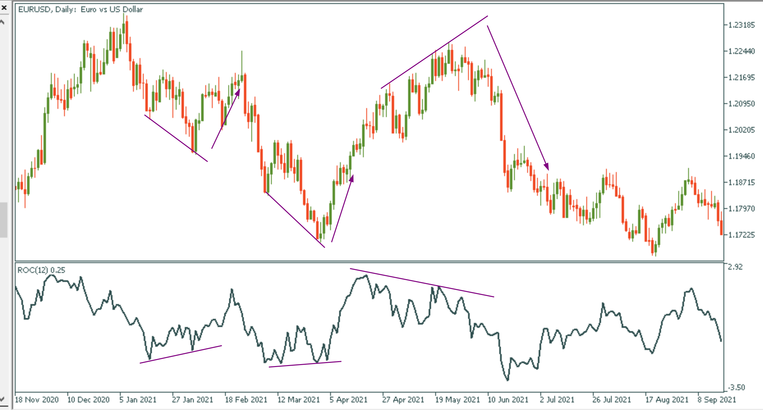Click the 2.92 ROC scale value
Viewport: 763px width, 410px height.
click(x=735, y=267)
